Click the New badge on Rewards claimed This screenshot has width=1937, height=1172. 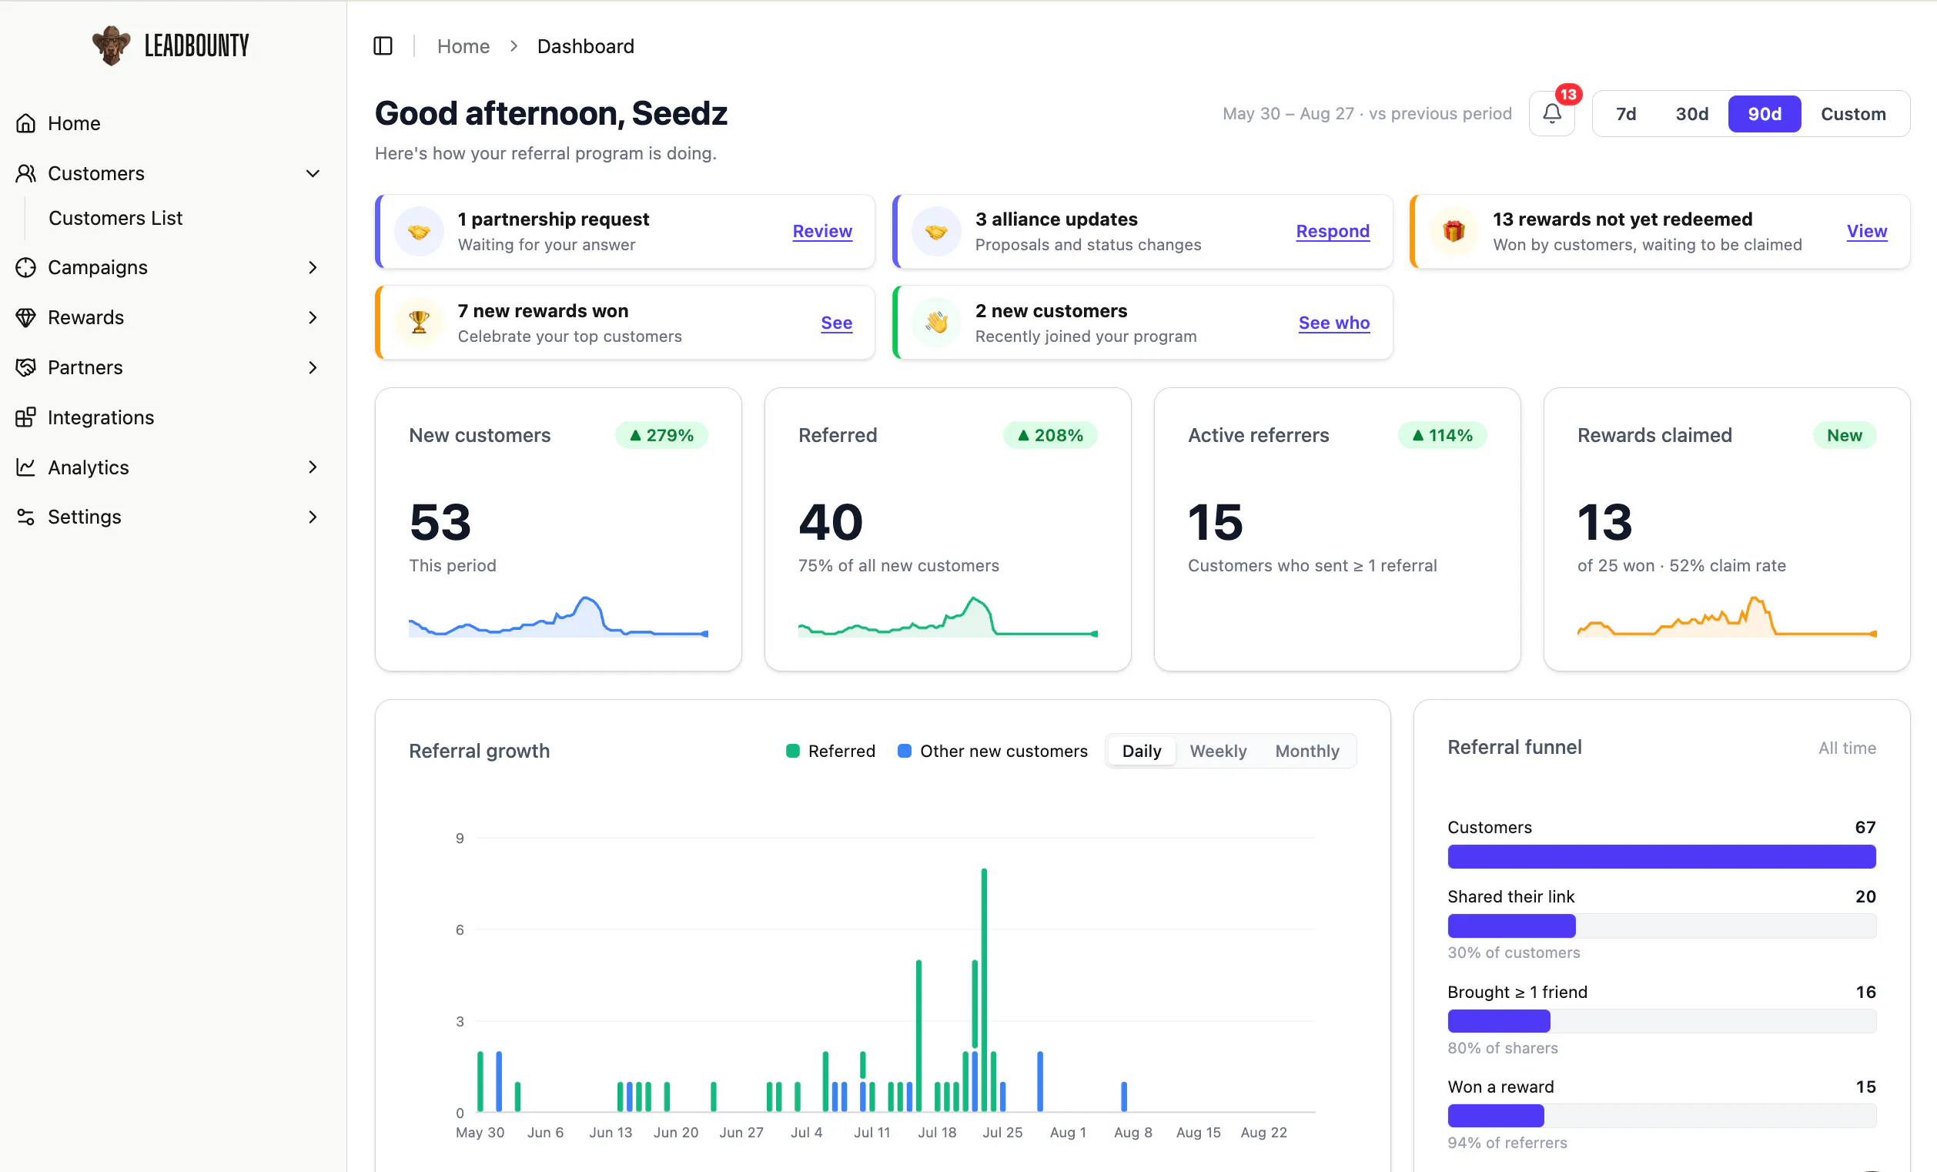tap(1845, 436)
